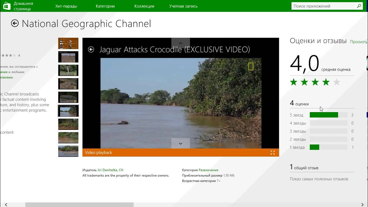Open the Развлечения category link

coord(208,170)
